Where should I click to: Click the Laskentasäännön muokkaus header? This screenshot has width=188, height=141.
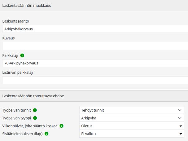tap(27, 6)
